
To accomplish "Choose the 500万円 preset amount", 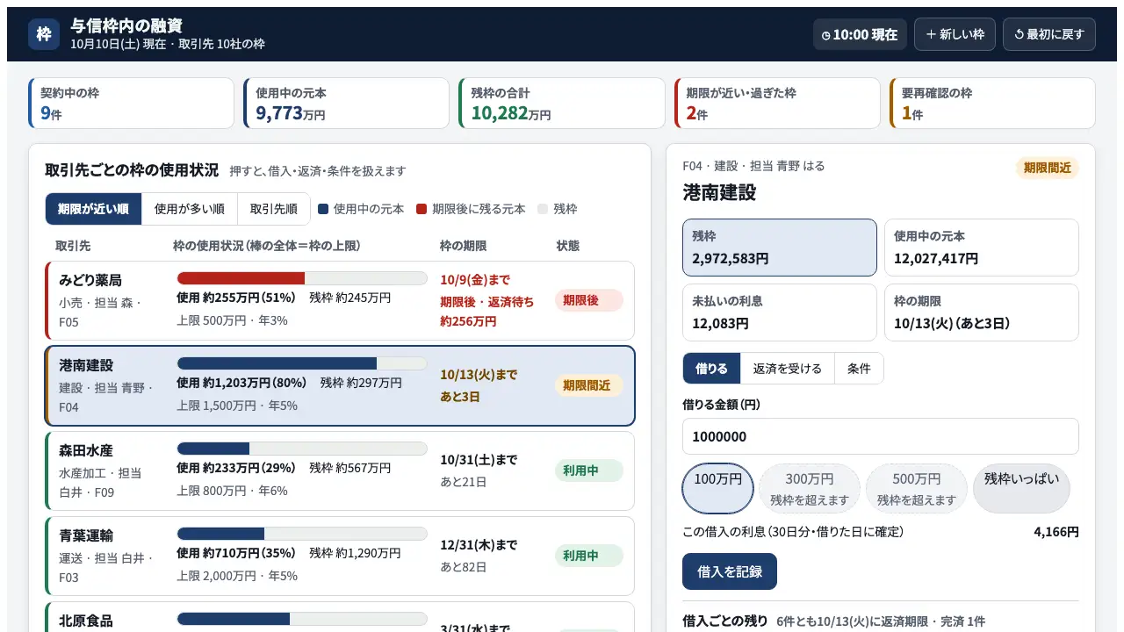I will (x=917, y=489).
